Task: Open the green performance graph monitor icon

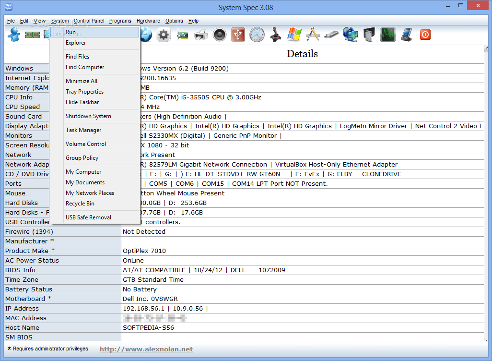Action: 388,35
